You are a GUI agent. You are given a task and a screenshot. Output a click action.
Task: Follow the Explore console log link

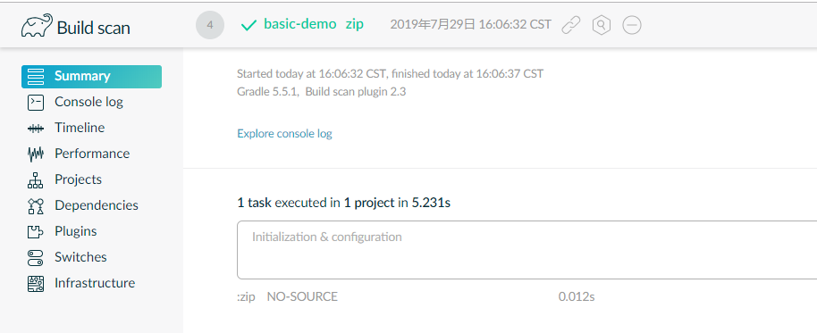[x=284, y=134]
